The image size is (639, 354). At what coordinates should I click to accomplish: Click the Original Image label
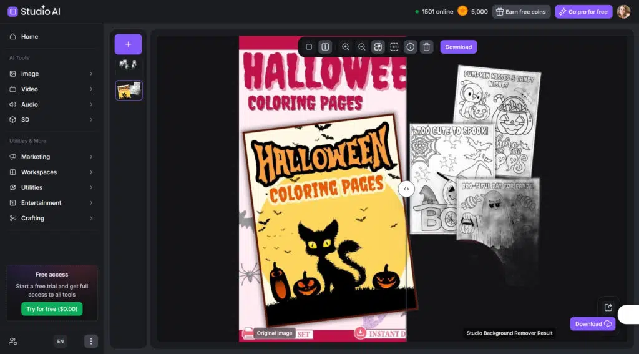[x=275, y=333]
